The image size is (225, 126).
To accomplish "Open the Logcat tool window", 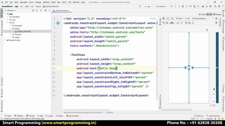I will [x=49, y=116].
